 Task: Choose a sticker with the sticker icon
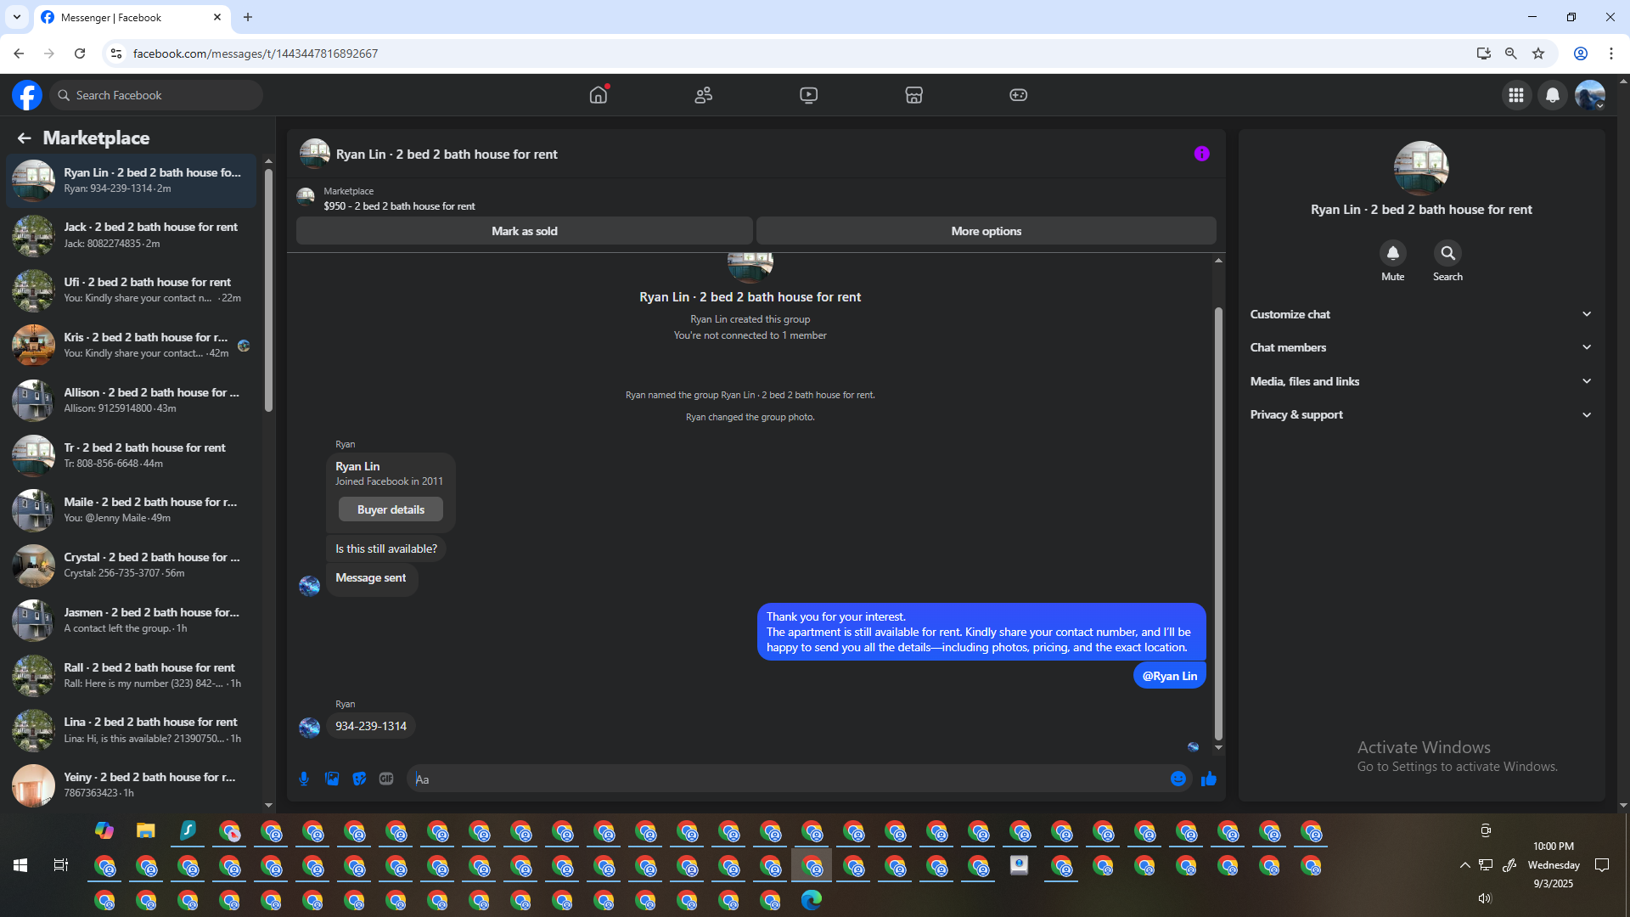[x=359, y=779]
